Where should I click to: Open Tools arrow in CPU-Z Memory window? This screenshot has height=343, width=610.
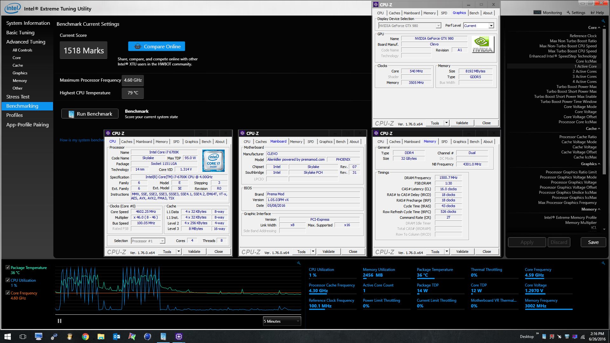tap(447, 252)
